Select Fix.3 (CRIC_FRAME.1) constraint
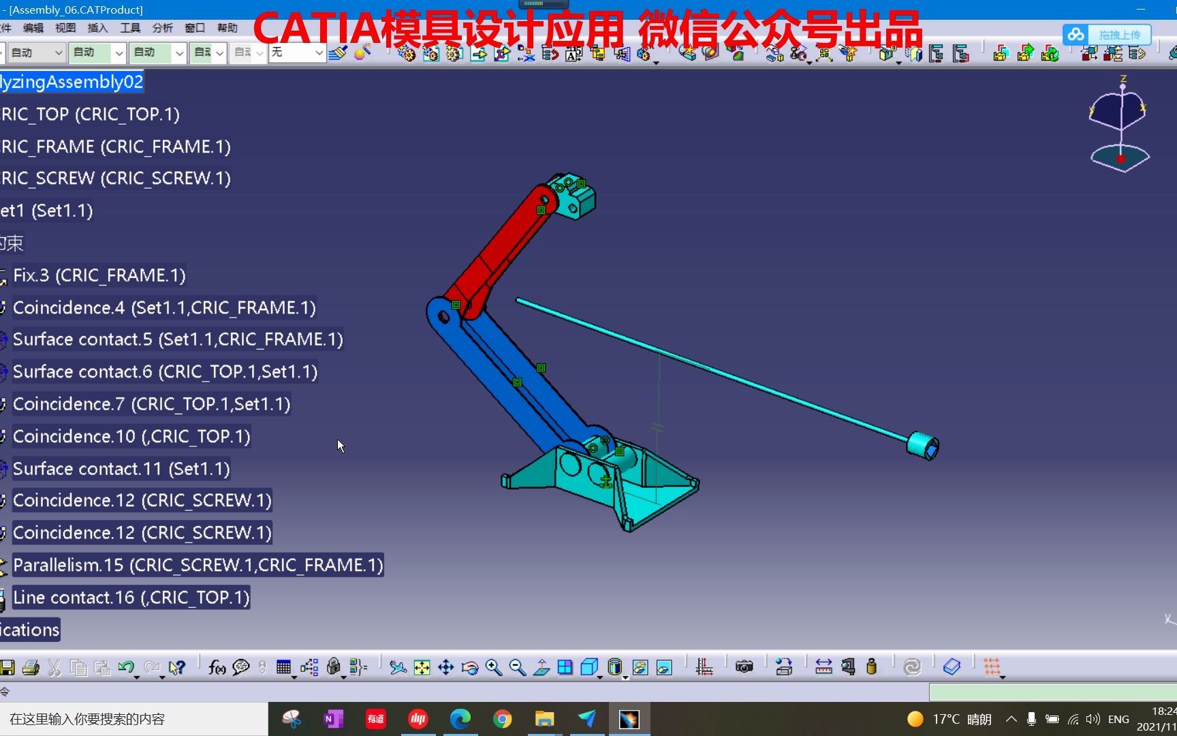1177x736 pixels. pyautogui.click(x=99, y=275)
